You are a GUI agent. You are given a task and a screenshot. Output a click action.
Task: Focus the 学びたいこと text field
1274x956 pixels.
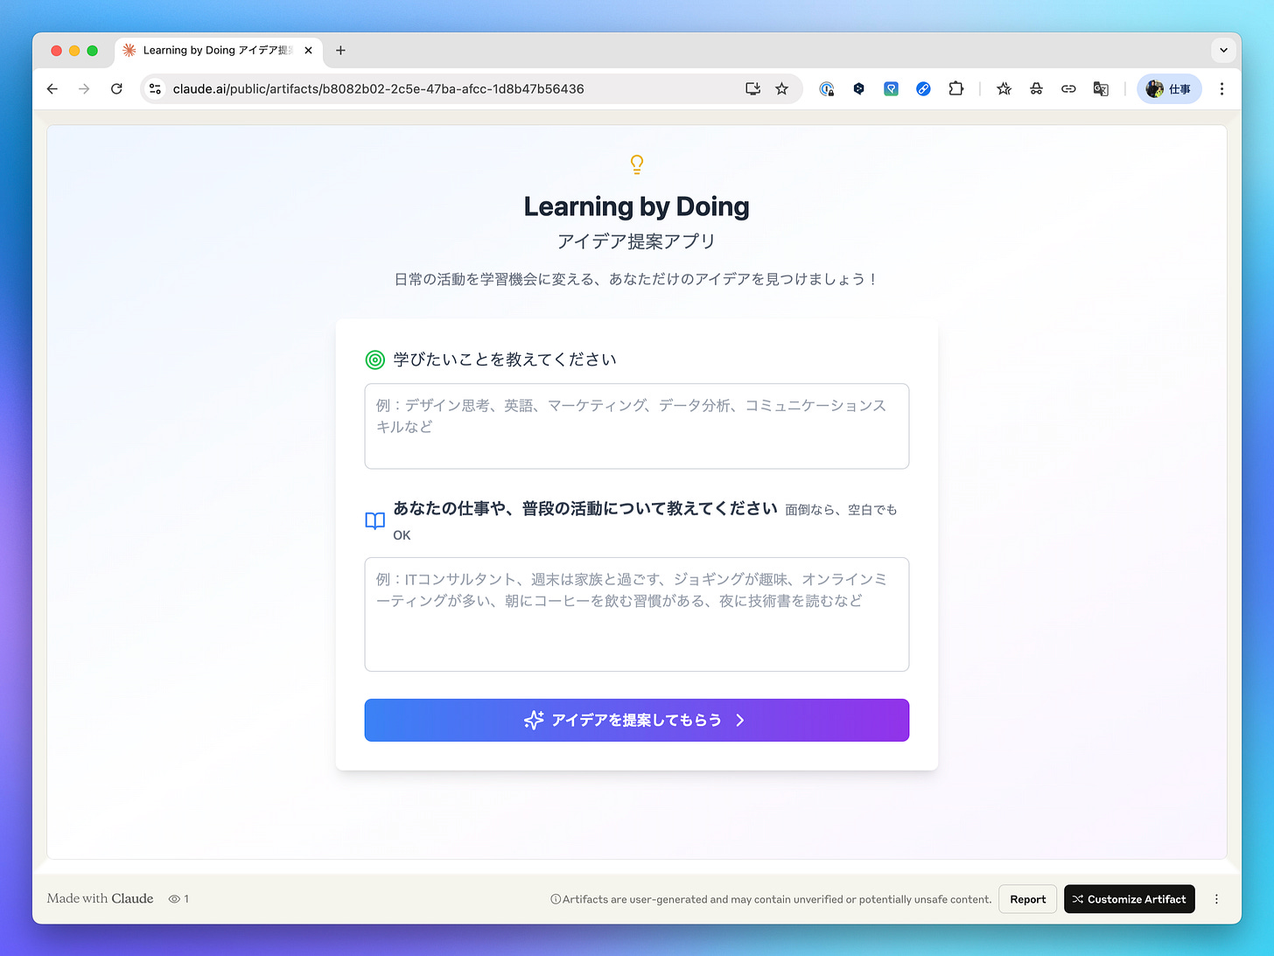coord(637,426)
